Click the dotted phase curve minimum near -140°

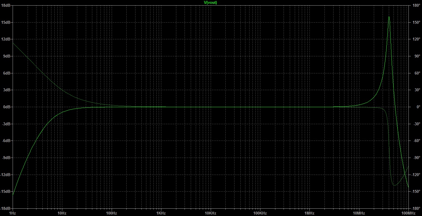[394, 185]
